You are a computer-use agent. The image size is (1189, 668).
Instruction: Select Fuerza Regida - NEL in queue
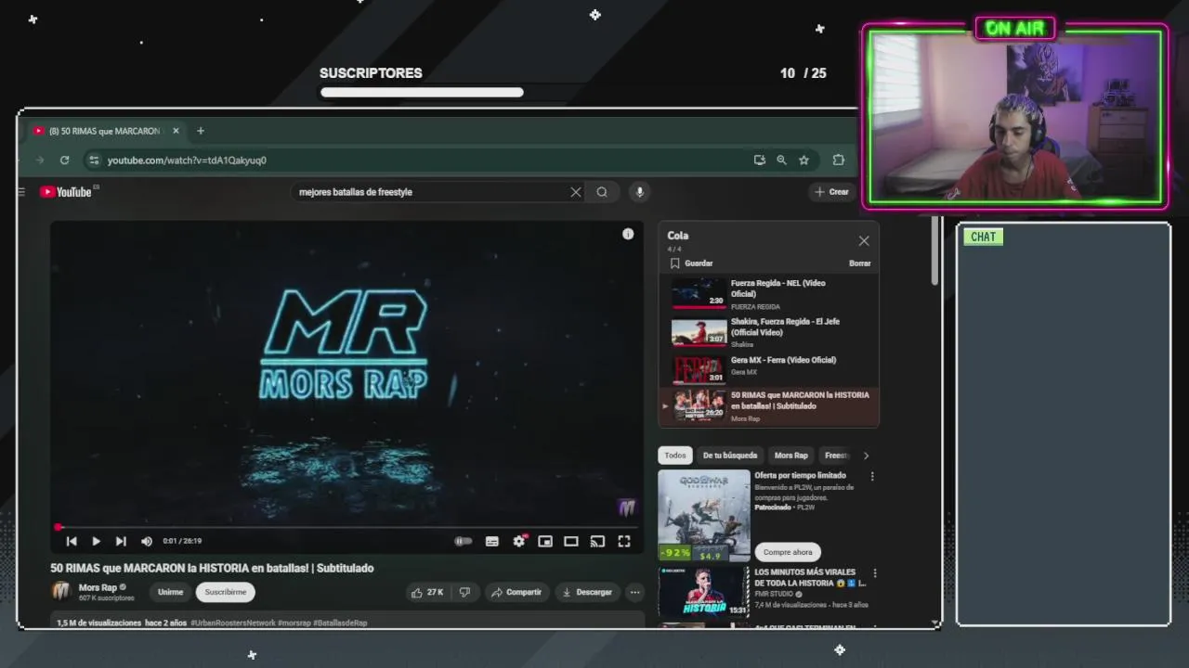coord(768,294)
